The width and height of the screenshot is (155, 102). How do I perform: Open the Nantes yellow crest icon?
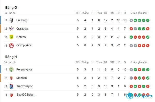[x=11, y=37]
